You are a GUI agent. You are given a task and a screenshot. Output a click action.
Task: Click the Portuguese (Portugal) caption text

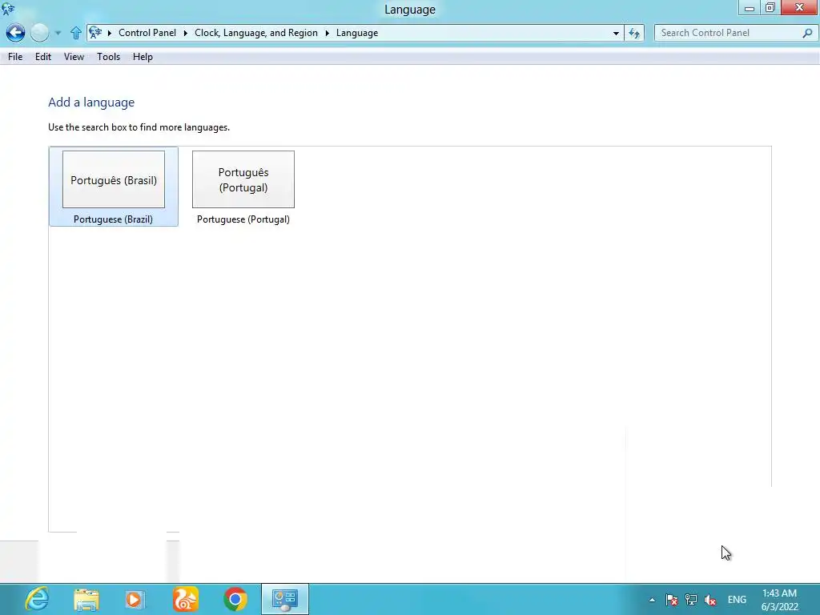pos(243,219)
